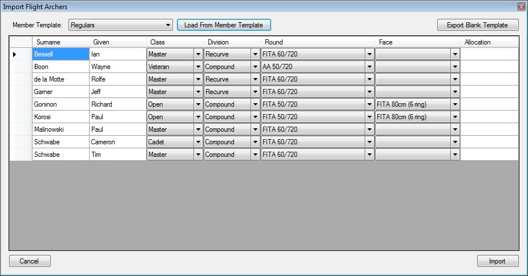Click Allocation cell in Korosi row
Screen dimensions: 528x276
[x=489, y=117]
